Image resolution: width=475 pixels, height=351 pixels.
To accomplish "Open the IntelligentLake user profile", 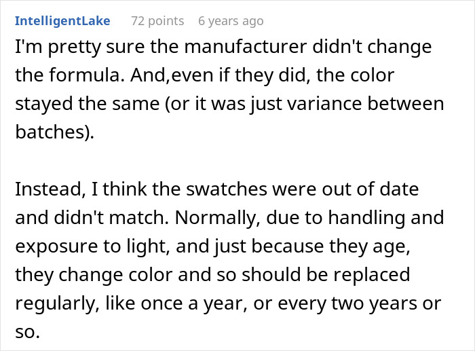I will 62,21.
